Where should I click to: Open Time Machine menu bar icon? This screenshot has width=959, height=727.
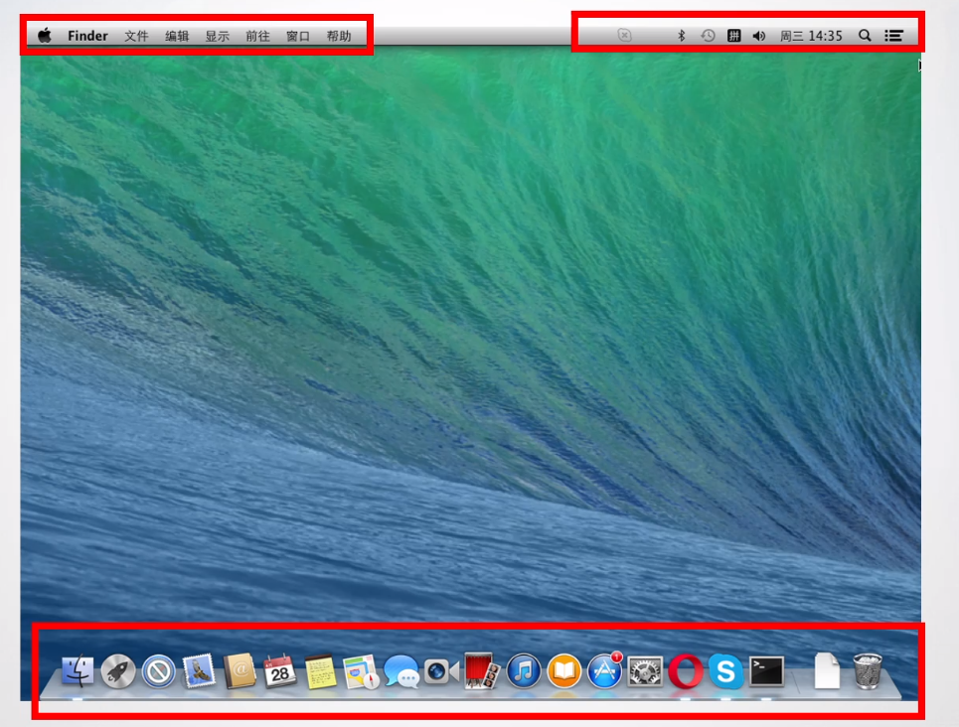[708, 36]
